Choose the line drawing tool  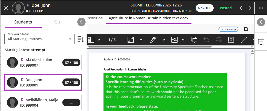[x=244, y=40]
